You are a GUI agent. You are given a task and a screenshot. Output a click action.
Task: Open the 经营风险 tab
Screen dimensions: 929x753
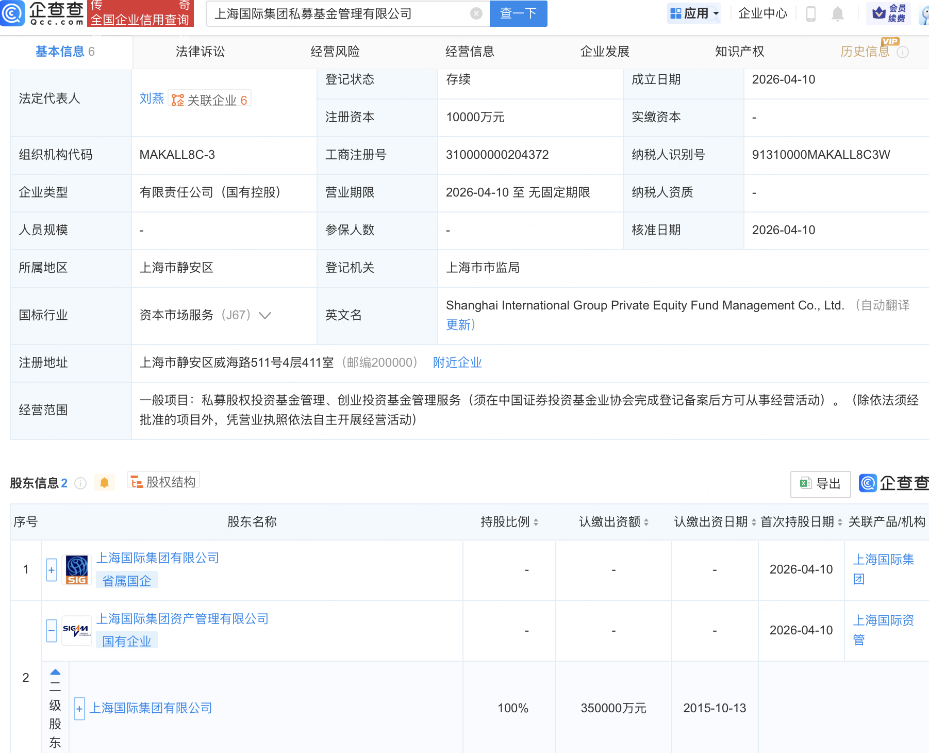[x=335, y=52]
